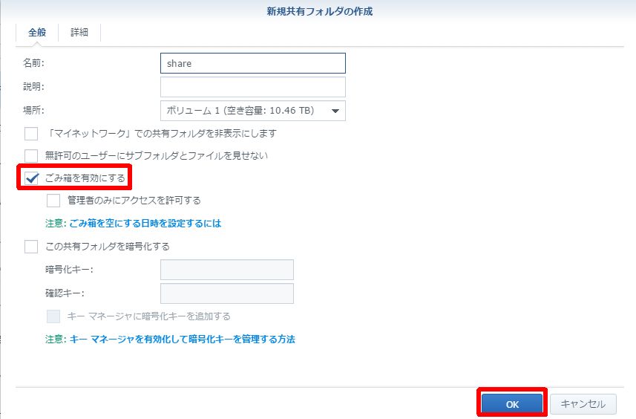Uncheck ごみ箱を有効にする checkbox

[31, 178]
